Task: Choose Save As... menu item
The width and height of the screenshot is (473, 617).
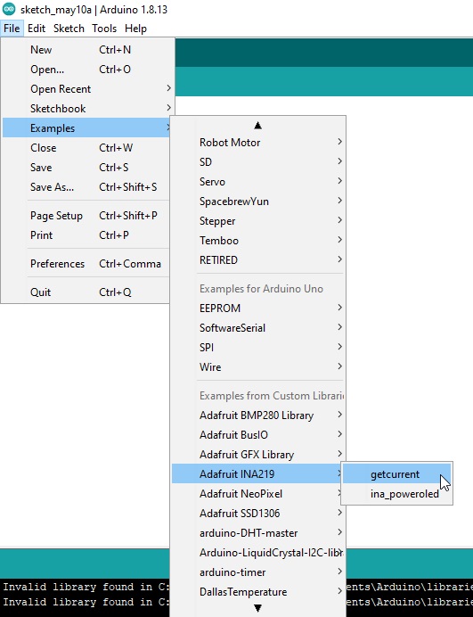Action: point(86,187)
